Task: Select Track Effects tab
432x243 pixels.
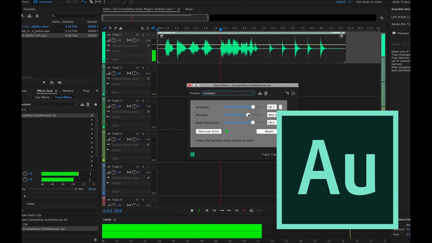Action: (x=63, y=97)
